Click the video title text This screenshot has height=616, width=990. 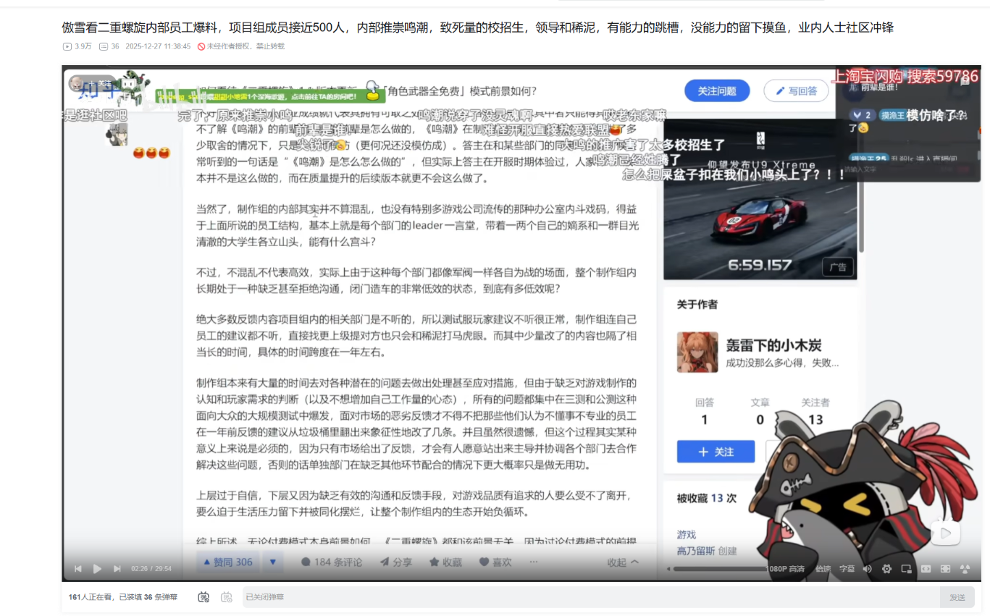pos(478,28)
